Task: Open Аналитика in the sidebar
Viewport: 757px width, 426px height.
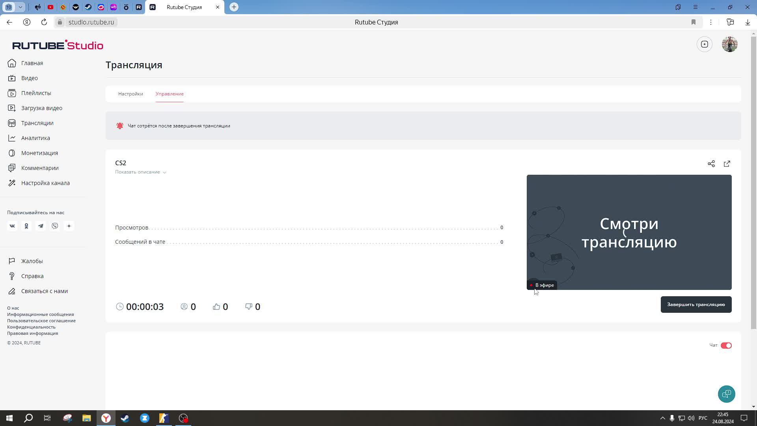Action: pos(35,138)
